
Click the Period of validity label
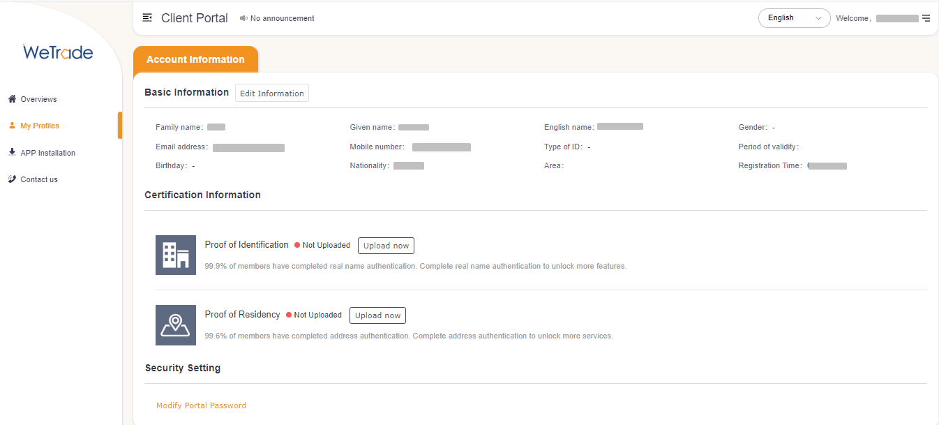pos(769,147)
